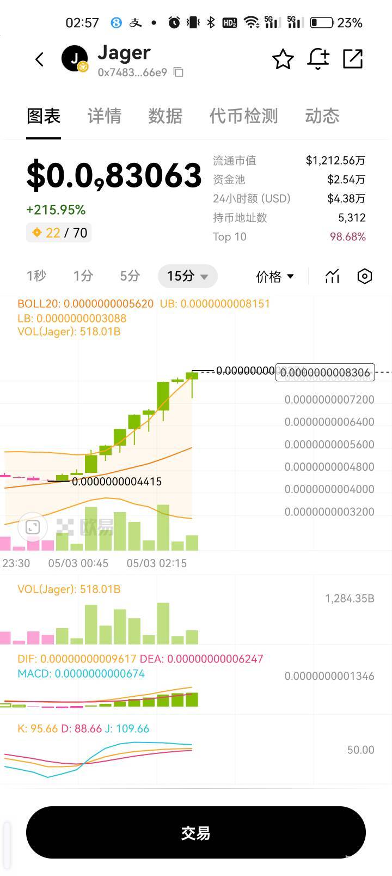Switch to the 详情 tab

[x=105, y=115]
